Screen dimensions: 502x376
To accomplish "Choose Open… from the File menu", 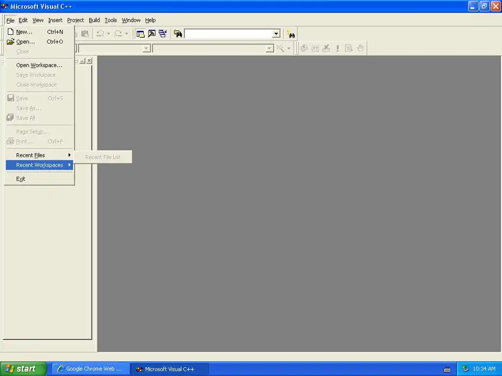I will pos(40,42).
